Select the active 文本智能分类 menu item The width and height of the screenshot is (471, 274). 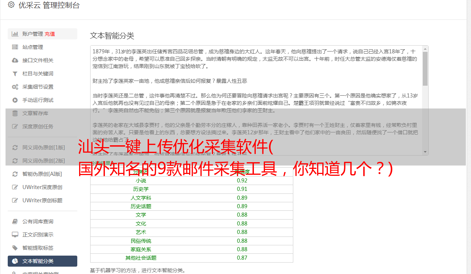pyautogui.click(x=42, y=261)
